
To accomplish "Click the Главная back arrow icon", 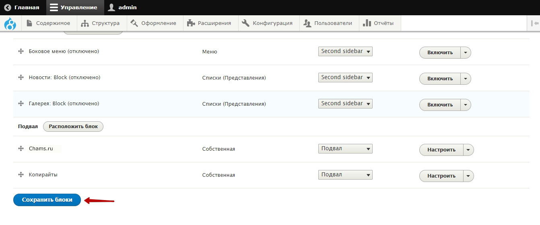I will pos(8,7).
